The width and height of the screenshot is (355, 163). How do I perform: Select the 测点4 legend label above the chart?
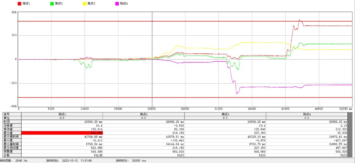click(x=123, y=3)
